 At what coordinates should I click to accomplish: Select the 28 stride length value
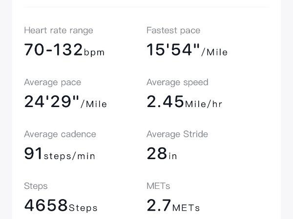click(157, 154)
